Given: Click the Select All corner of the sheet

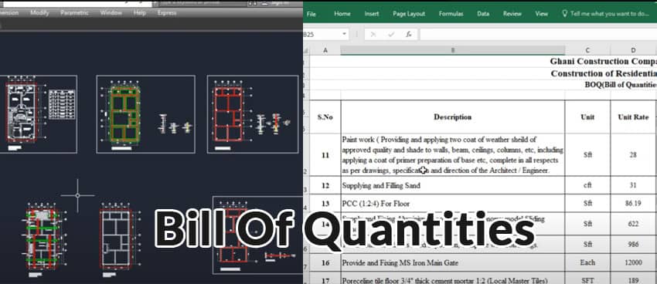Looking at the screenshot, I should (x=306, y=50).
